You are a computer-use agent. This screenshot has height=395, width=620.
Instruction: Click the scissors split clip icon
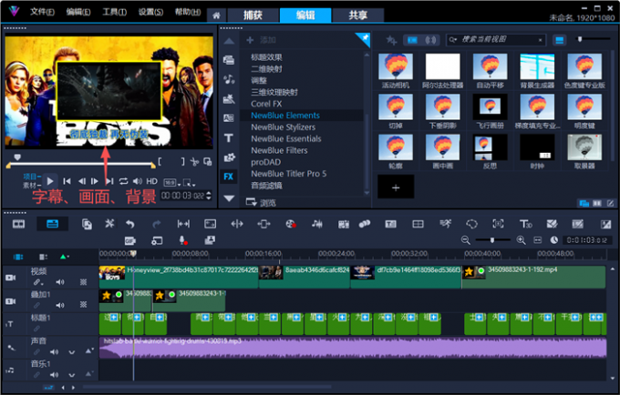[194, 161]
